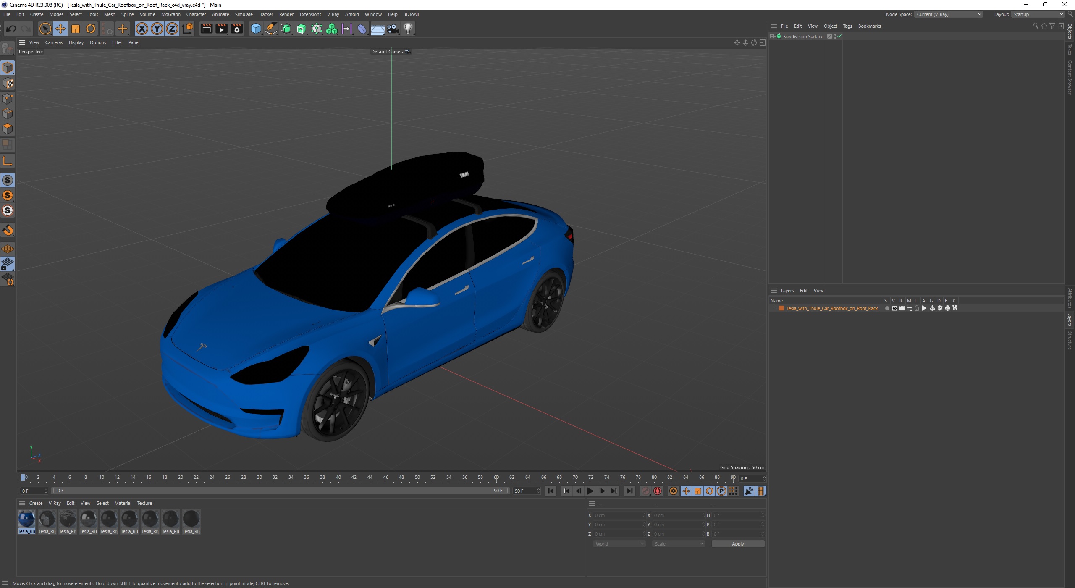Open viewport hamburger menu beside View
The height and width of the screenshot is (588, 1075).
pyautogui.click(x=22, y=42)
